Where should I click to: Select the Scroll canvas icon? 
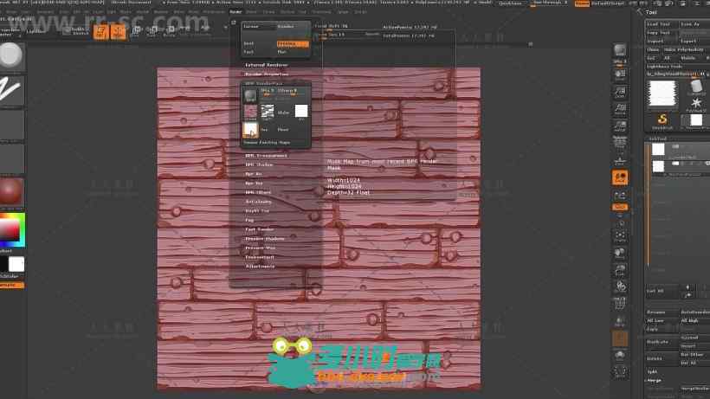[620, 75]
